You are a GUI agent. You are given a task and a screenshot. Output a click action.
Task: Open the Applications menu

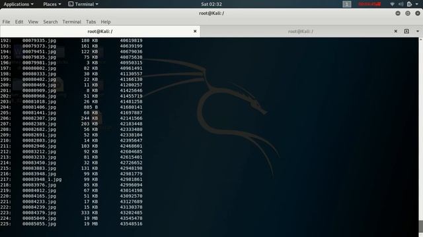pos(19,4)
